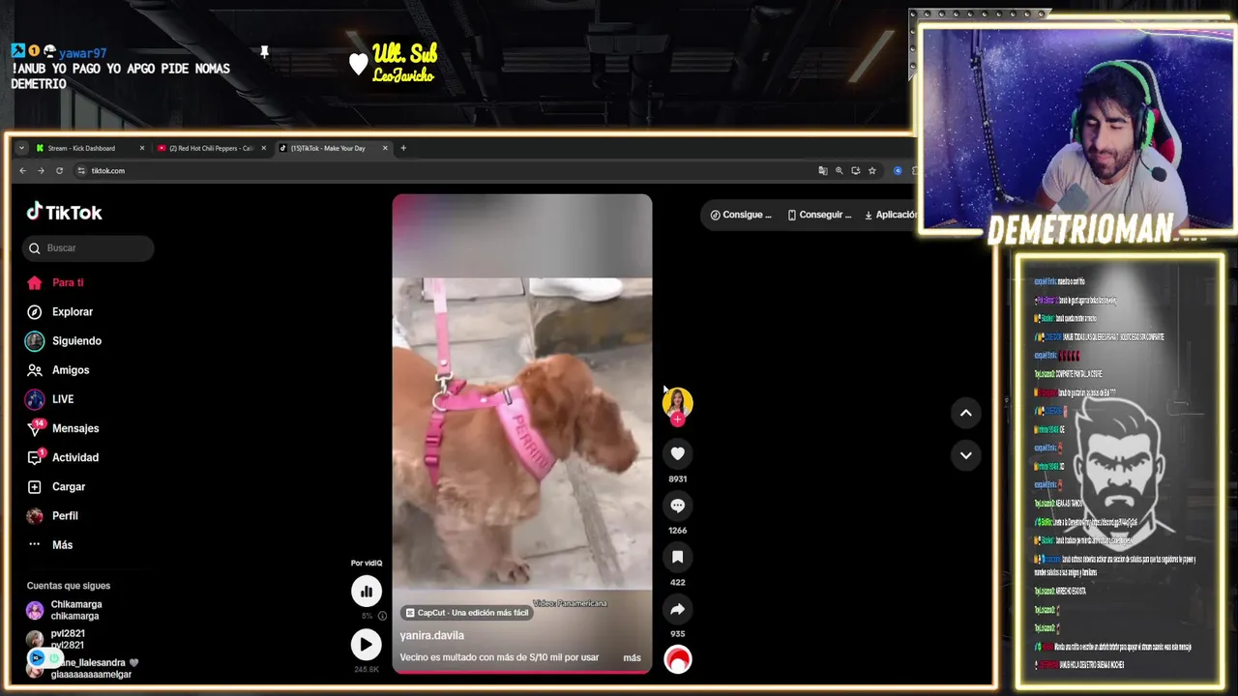Select the TikTok - Make Your Day tab

click(333, 148)
